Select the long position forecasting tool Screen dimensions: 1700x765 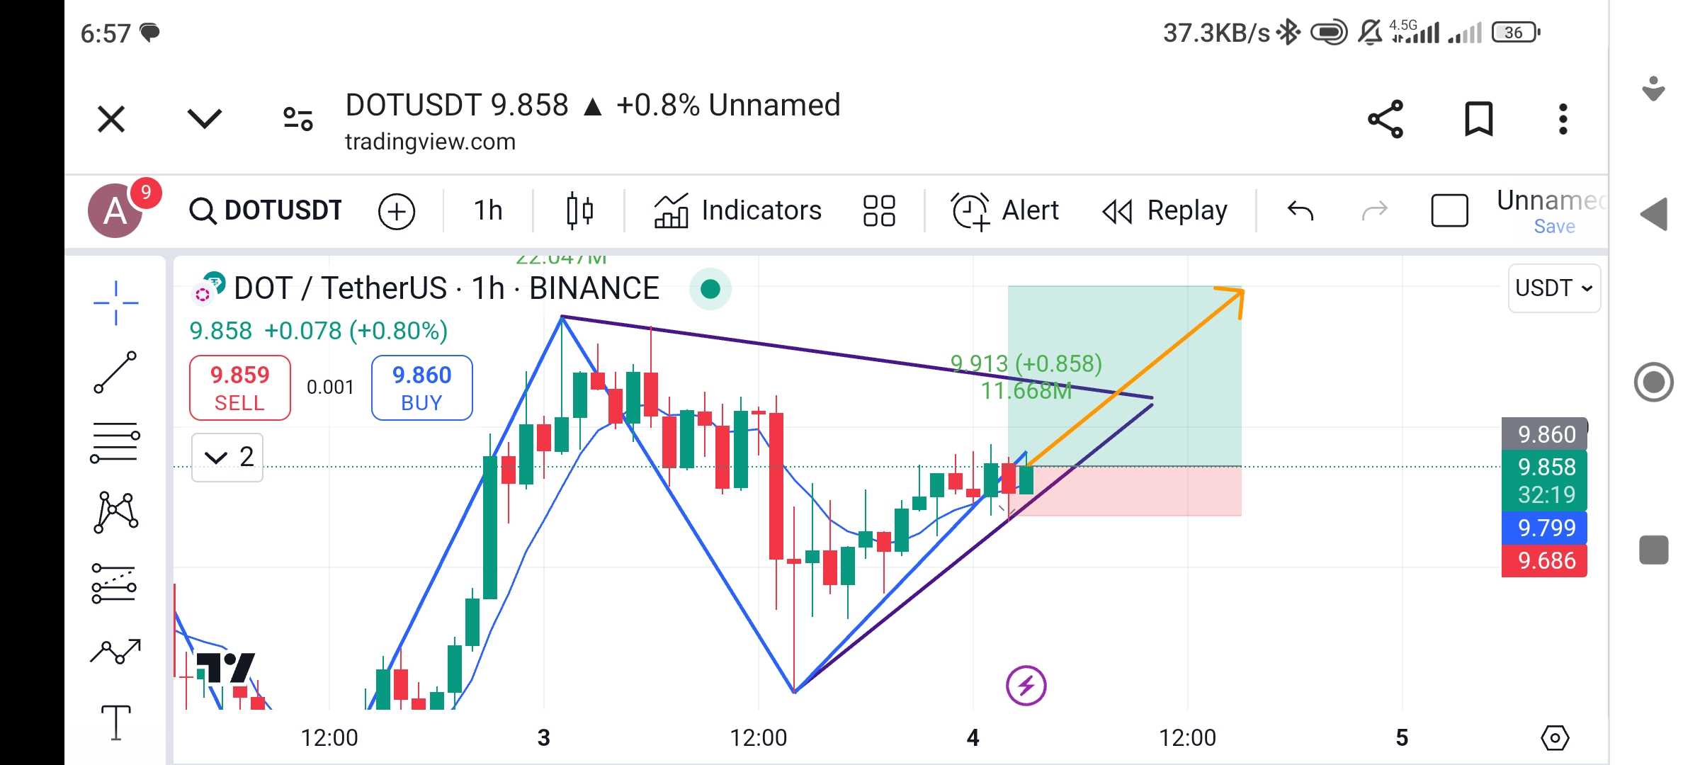[114, 583]
